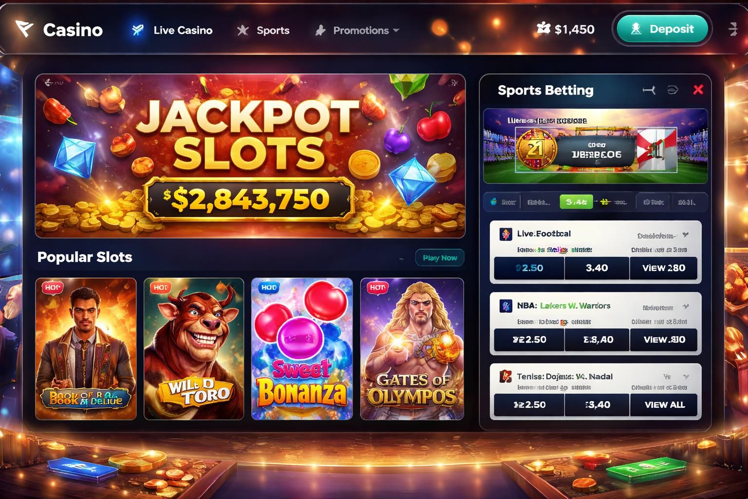Click the Deposit button
Screen dimensions: 748x499
click(662, 29)
